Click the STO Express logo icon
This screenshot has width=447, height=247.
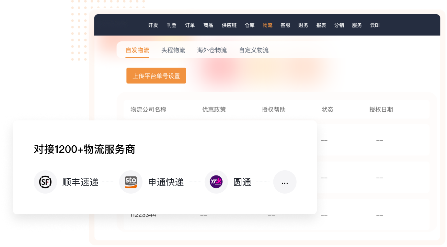click(131, 182)
